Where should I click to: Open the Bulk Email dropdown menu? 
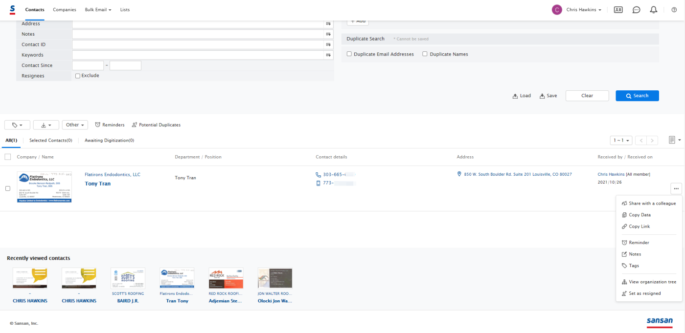(x=98, y=10)
